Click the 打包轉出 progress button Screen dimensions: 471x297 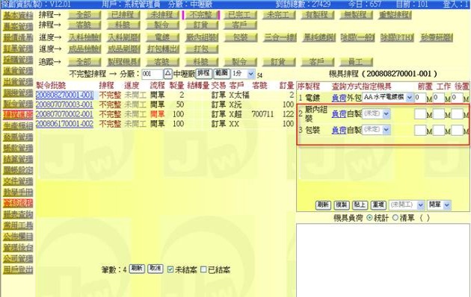tap(162, 49)
